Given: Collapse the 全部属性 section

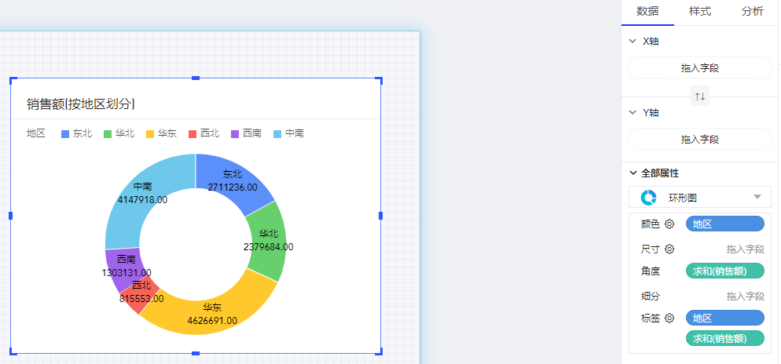Looking at the screenshot, I should point(632,173).
